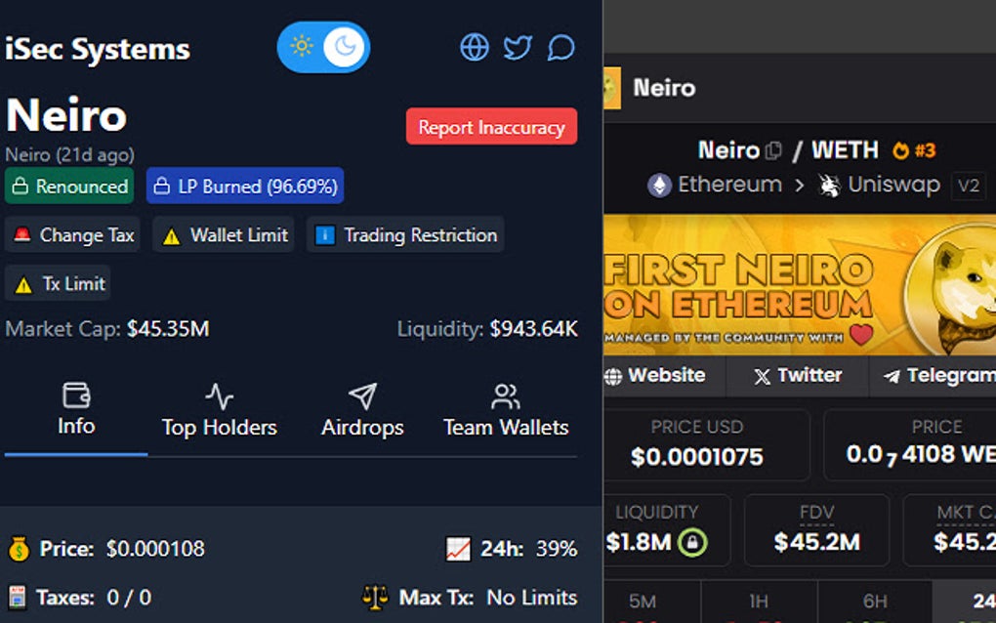Click the Taxes 0 / 0 value
This screenshot has height=623, width=996.
click(129, 598)
